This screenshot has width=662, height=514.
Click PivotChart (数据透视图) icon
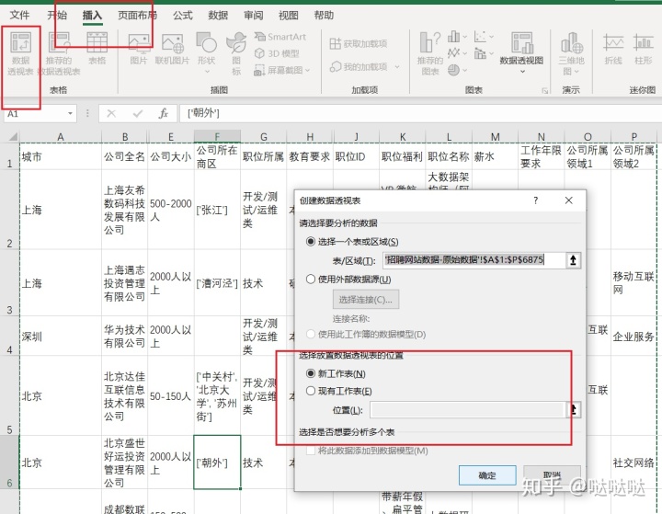coord(522,44)
